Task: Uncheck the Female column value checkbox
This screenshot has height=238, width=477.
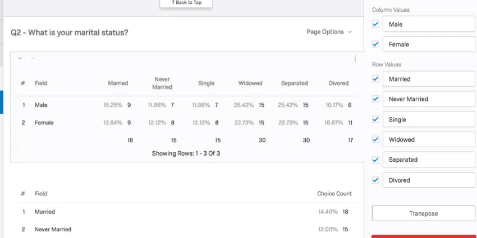Action: pos(375,44)
